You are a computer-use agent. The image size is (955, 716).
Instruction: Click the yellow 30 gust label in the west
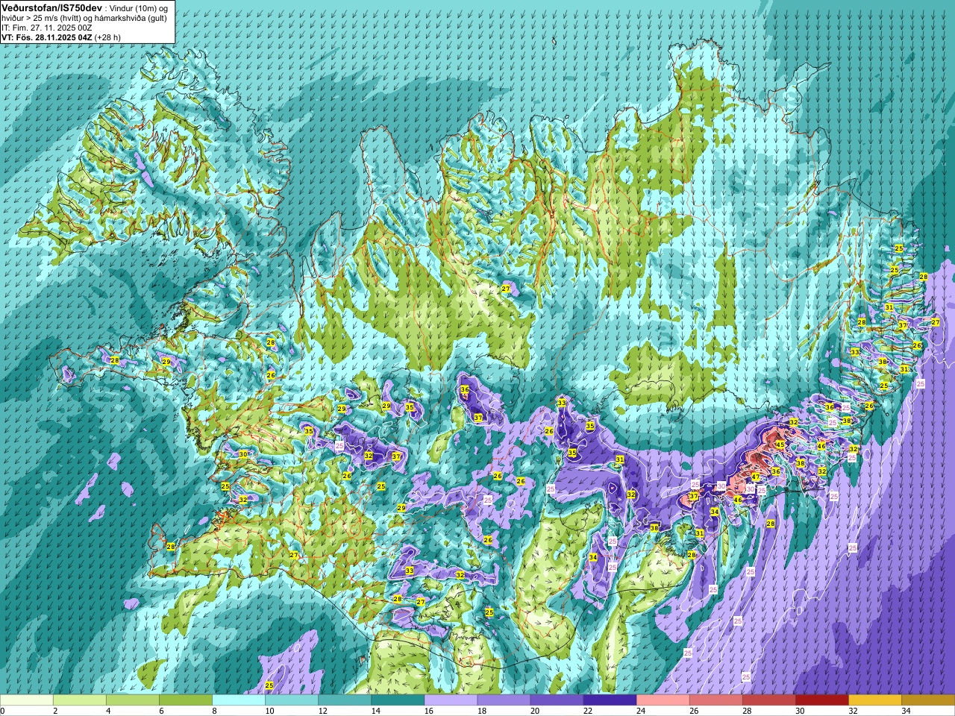[x=242, y=454]
